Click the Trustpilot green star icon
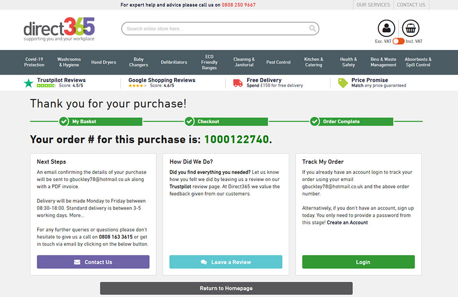 (28, 83)
